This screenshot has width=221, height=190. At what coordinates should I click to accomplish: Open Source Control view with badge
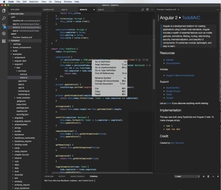(x=4, y=26)
